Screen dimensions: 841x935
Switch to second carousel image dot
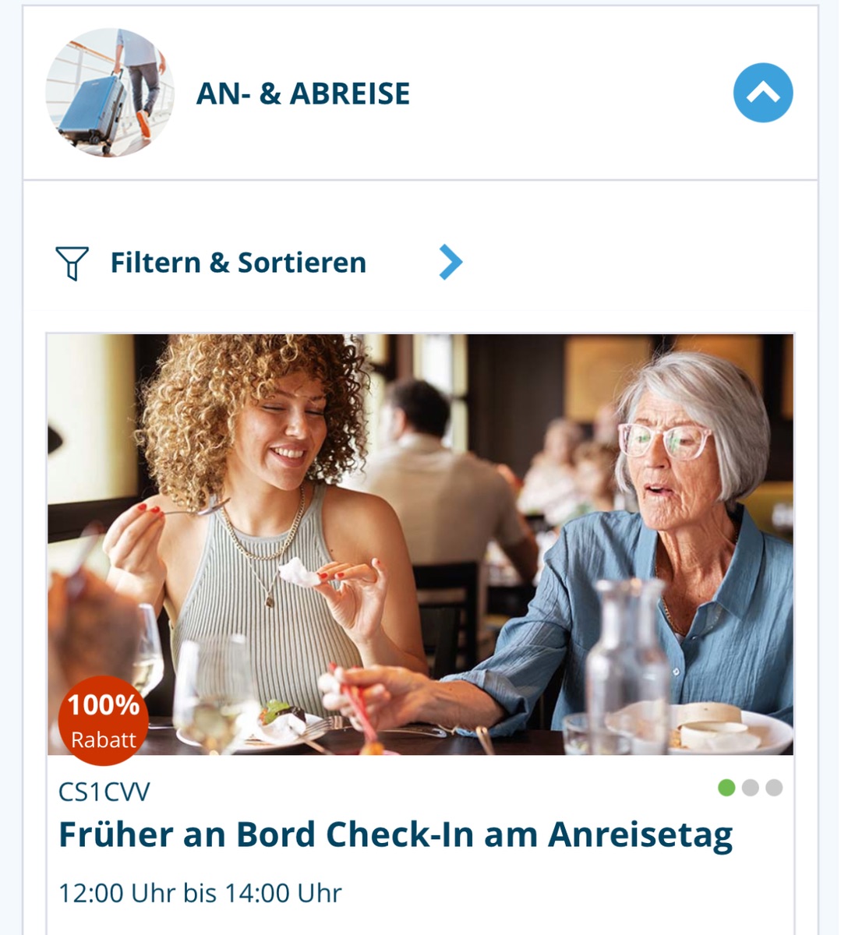(x=751, y=788)
